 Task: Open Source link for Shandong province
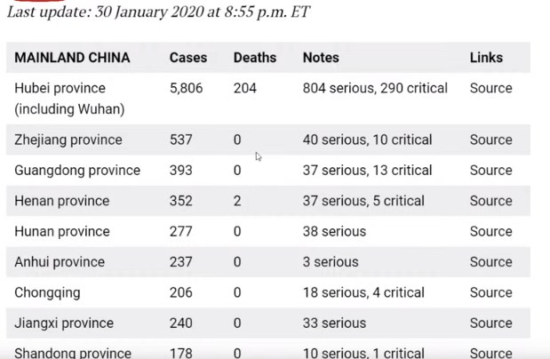click(x=490, y=353)
